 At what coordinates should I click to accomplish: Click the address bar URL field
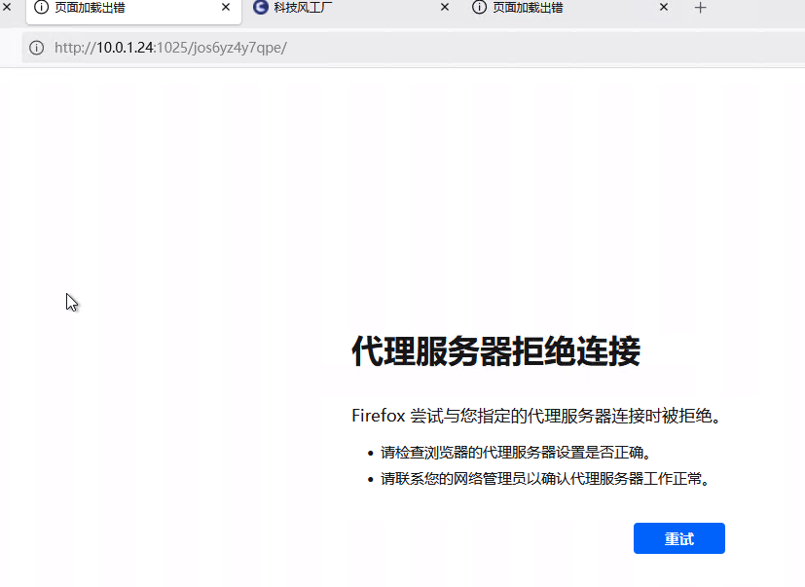(414, 48)
